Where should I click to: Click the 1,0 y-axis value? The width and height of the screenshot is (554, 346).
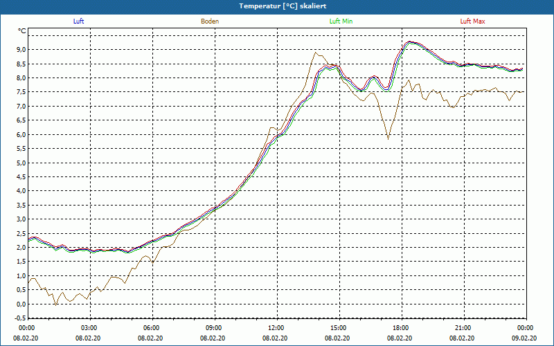(21, 275)
